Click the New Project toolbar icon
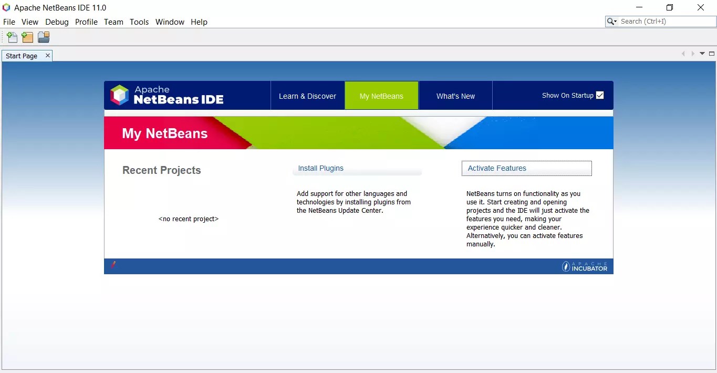The image size is (717, 373). pyautogui.click(x=27, y=37)
